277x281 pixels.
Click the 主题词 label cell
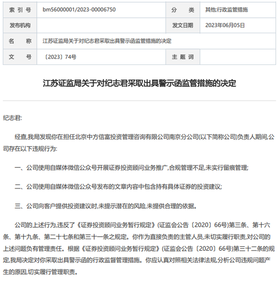point(183,57)
